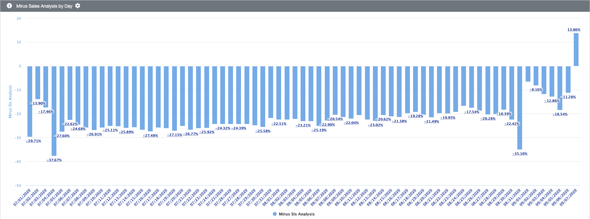Click the -25.92% data label
Image resolution: width=590 pixels, height=219 pixels.
point(207,132)
